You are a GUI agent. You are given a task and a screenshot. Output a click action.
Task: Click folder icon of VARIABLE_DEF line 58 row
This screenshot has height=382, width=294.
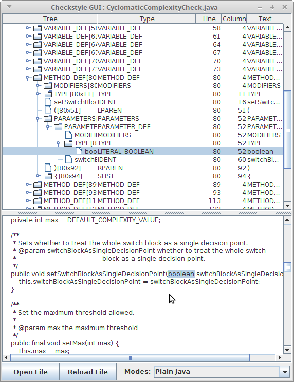click(x=38, y=28)
